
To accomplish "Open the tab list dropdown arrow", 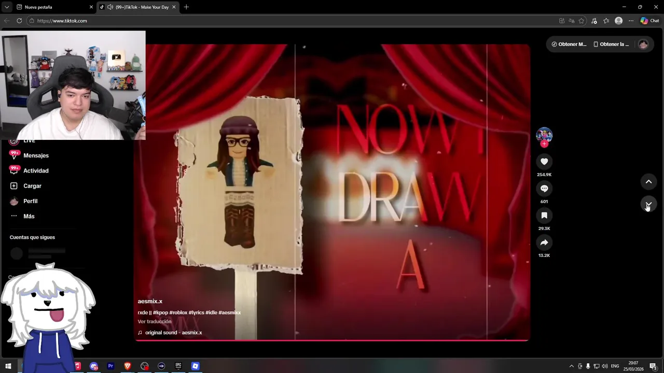I will (x=7, y=7).
